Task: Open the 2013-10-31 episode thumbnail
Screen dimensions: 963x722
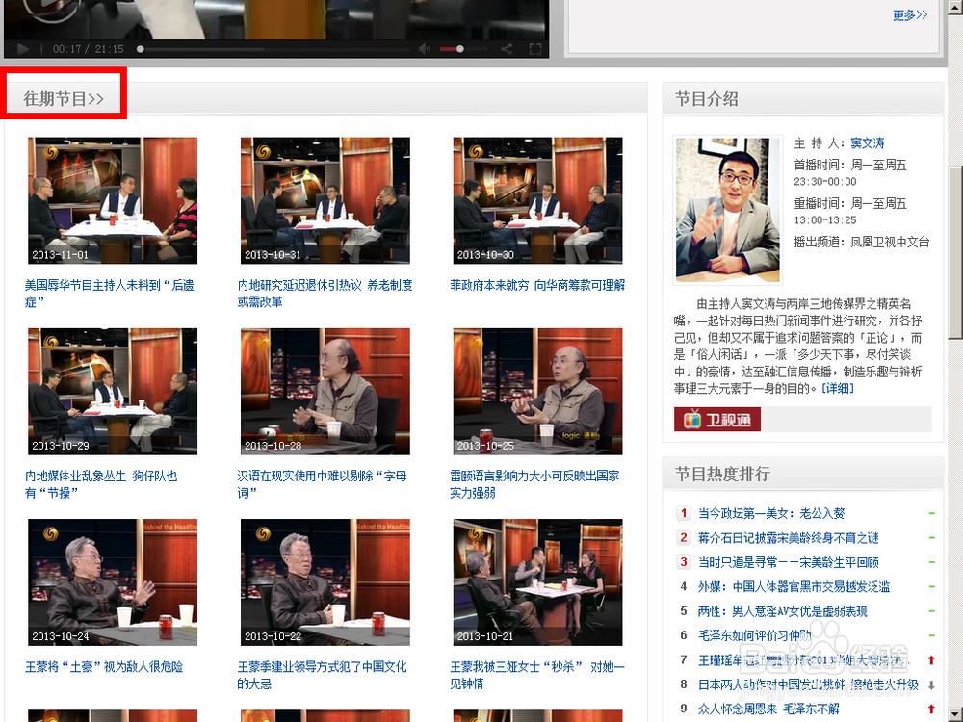Action: click(325, 201)
